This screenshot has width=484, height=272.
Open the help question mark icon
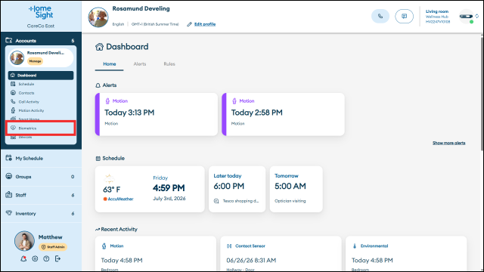click(x=46, y=258)
